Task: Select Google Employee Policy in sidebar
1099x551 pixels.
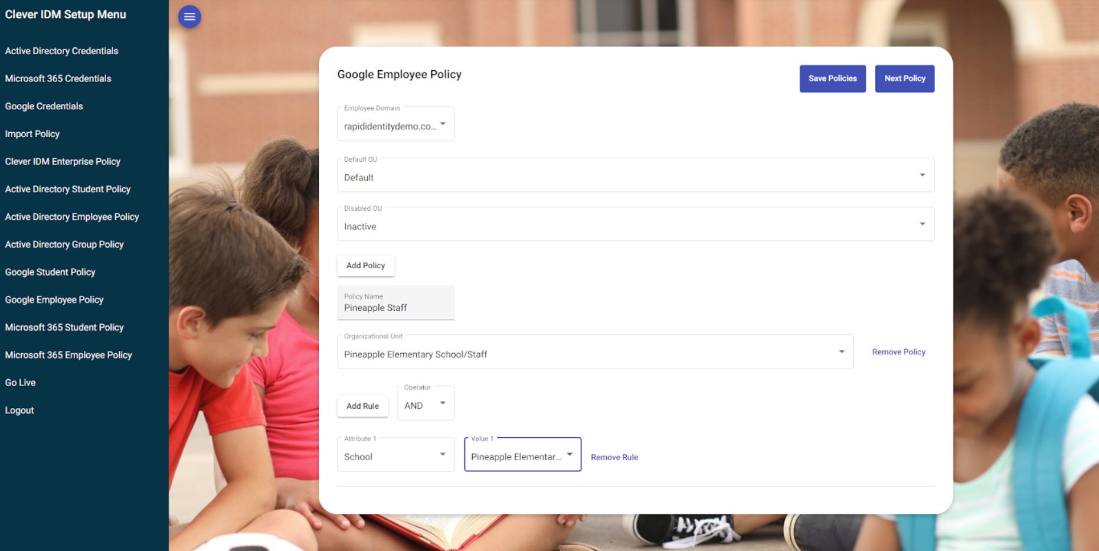Action: (54, 299)
